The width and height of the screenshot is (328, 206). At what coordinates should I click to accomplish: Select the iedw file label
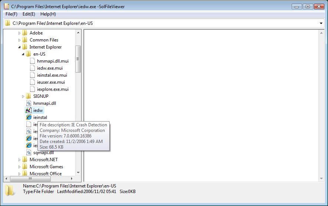click(x=38, y=110)
